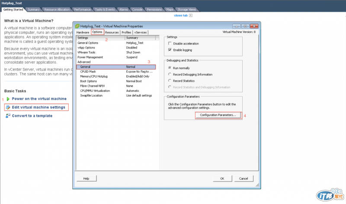Click the close tab X icon
This screenshot has height=204, width=346.
point(191,16)
